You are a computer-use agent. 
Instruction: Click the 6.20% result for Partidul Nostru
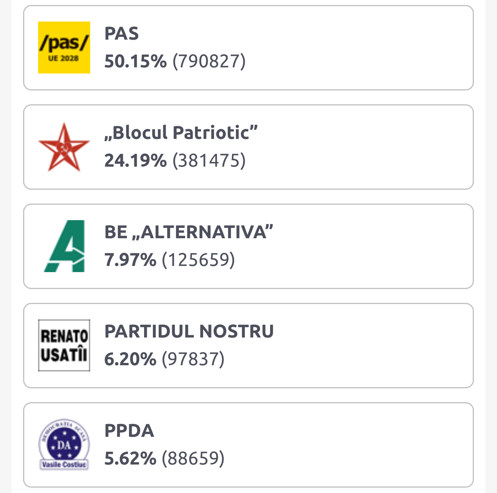(130, 359)
